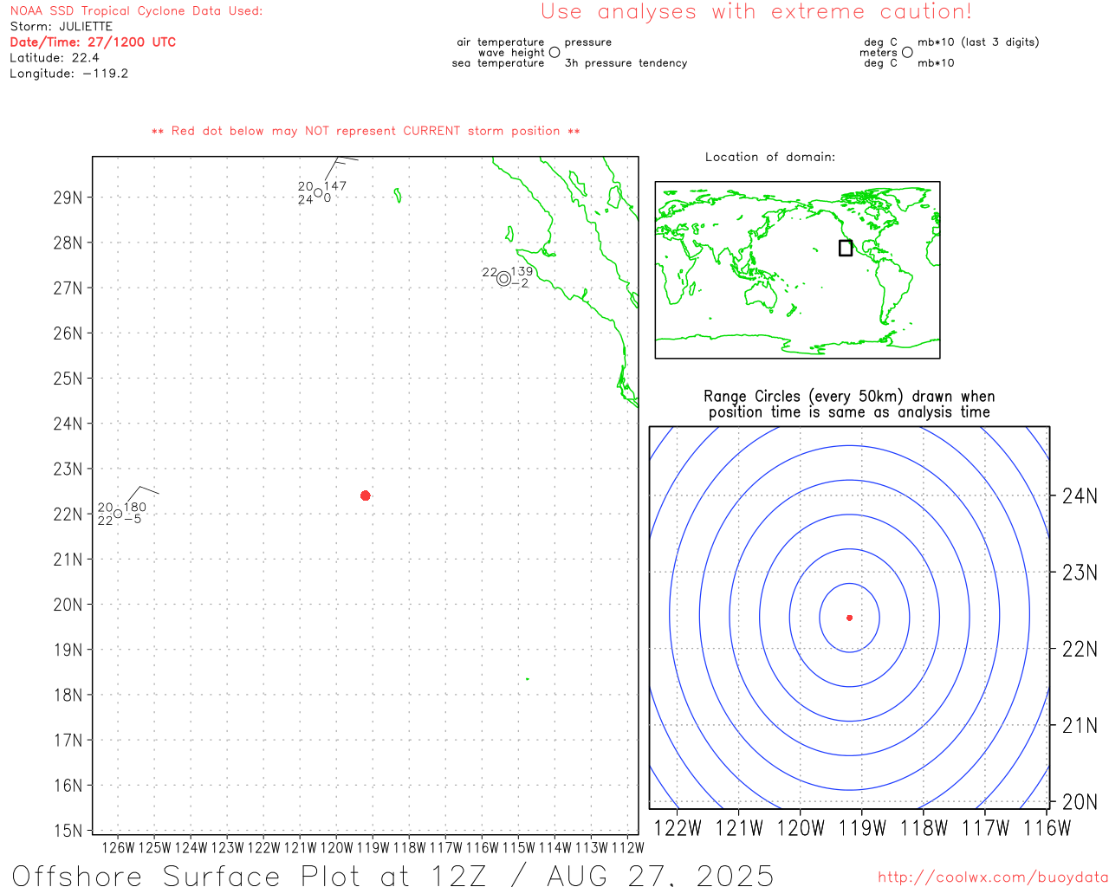The height and width of the screenshot is (887, 1109).
Task: Click the '24N' label on range circles plot
Action: tap(1080, 496)
